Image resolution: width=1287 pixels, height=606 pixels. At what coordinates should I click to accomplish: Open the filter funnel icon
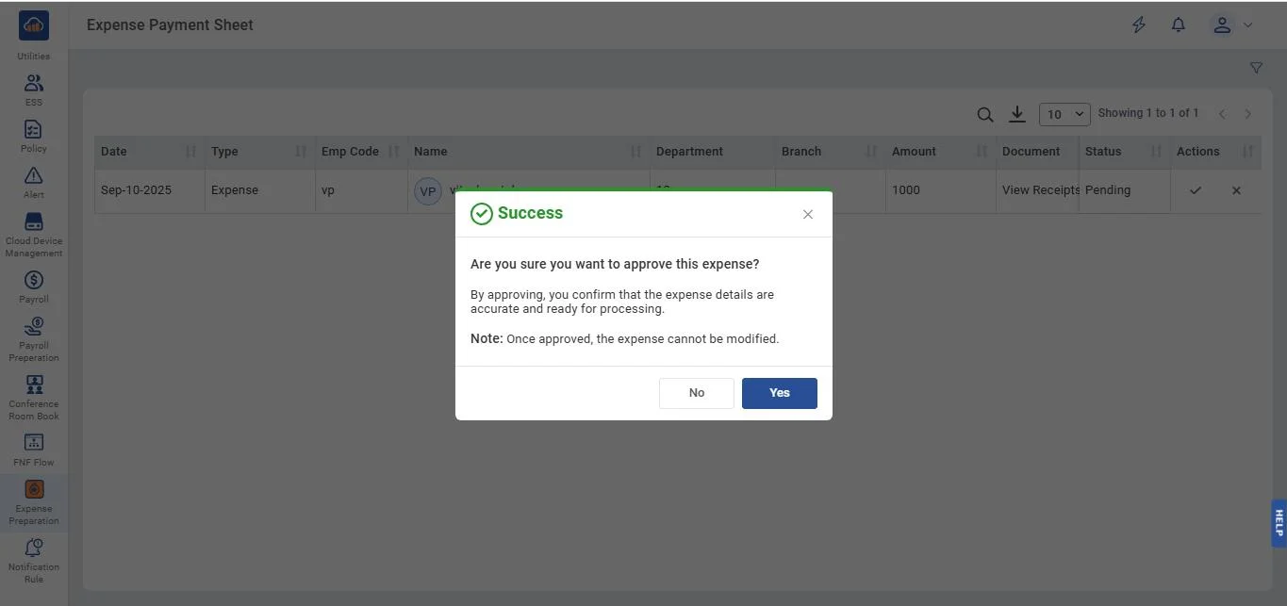tap(1256, 68)
